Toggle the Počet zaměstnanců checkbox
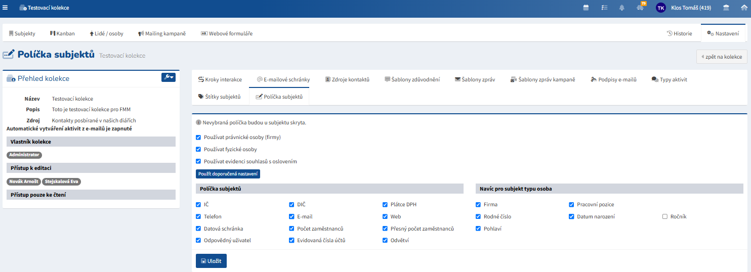 pos(291,229)
